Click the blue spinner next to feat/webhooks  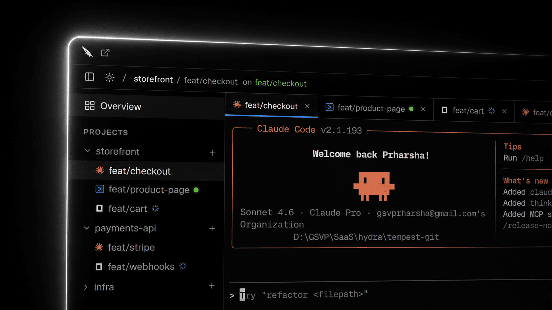[183, 266]
